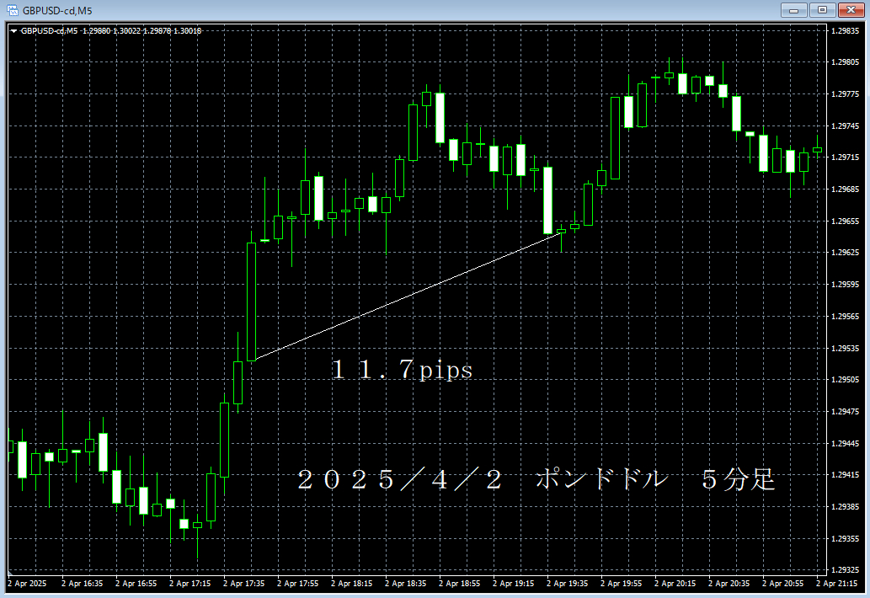Click time label '2 Apr 17:15' on time axis

pyautogui.click(x=189, y=584)
